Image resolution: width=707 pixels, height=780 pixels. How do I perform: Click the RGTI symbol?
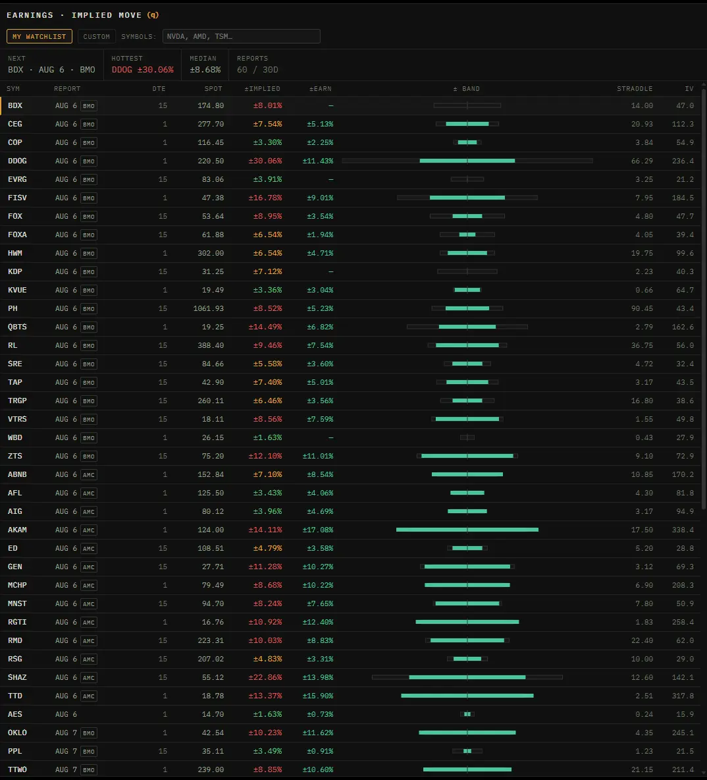(x=17, y=622)
